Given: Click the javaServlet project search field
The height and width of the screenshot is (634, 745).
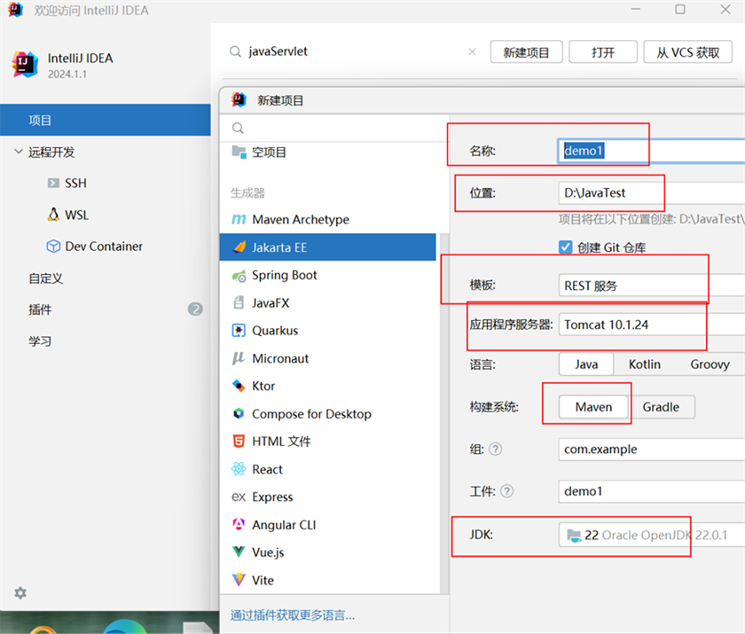Looking at the screenshot, I should [353, 51].
